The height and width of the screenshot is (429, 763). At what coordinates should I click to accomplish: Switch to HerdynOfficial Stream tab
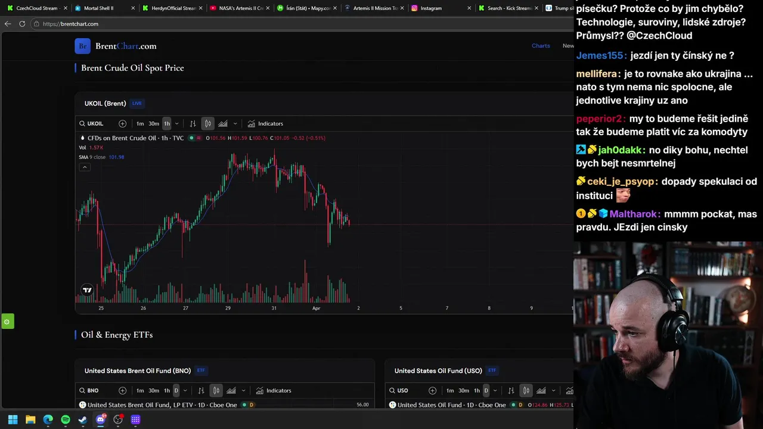tap(172, 8)
